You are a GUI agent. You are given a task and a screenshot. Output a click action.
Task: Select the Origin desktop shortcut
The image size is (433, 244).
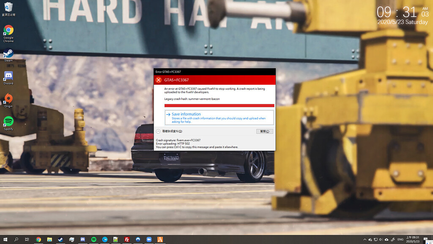click(x=8, y=100)
